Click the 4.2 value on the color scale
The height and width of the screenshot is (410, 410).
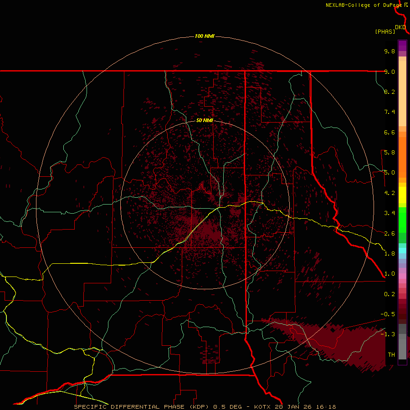[389, 193]
